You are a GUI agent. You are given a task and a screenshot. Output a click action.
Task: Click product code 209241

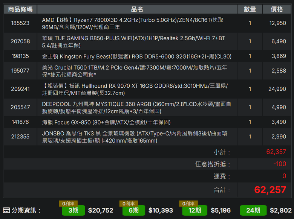[20, 89]
